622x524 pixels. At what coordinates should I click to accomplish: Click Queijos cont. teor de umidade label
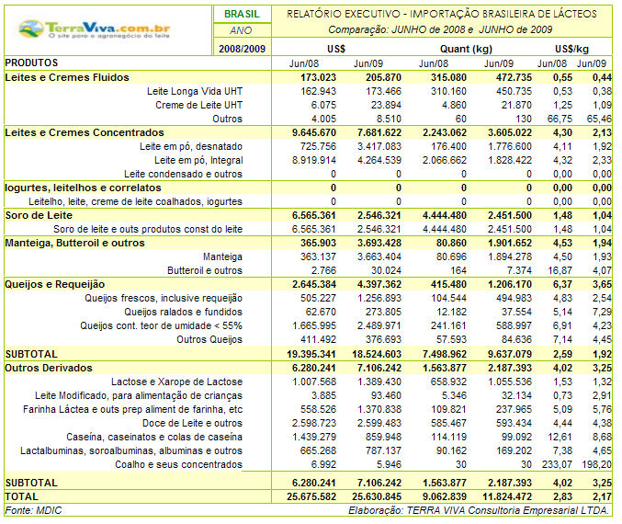click(x=161, y=326)
